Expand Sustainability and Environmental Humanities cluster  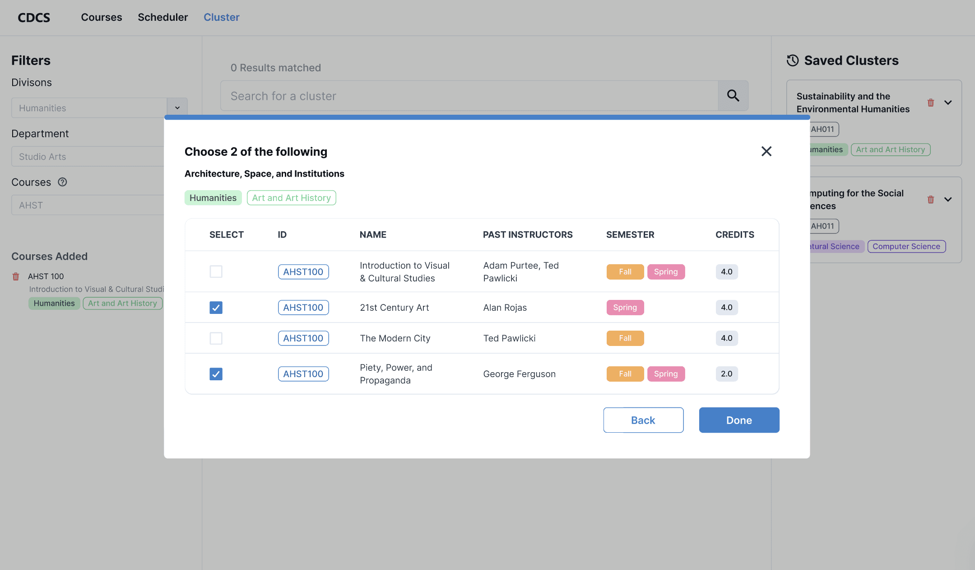click(948, 103)
